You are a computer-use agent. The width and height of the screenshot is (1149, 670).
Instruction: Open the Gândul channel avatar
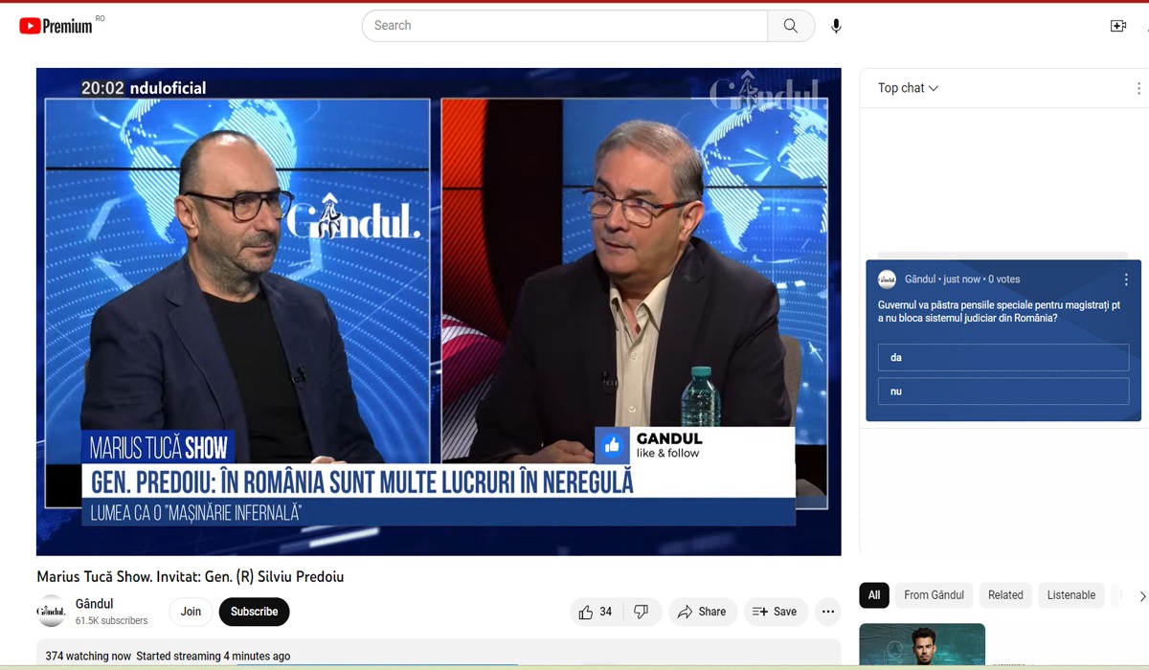tap(52, 611)
